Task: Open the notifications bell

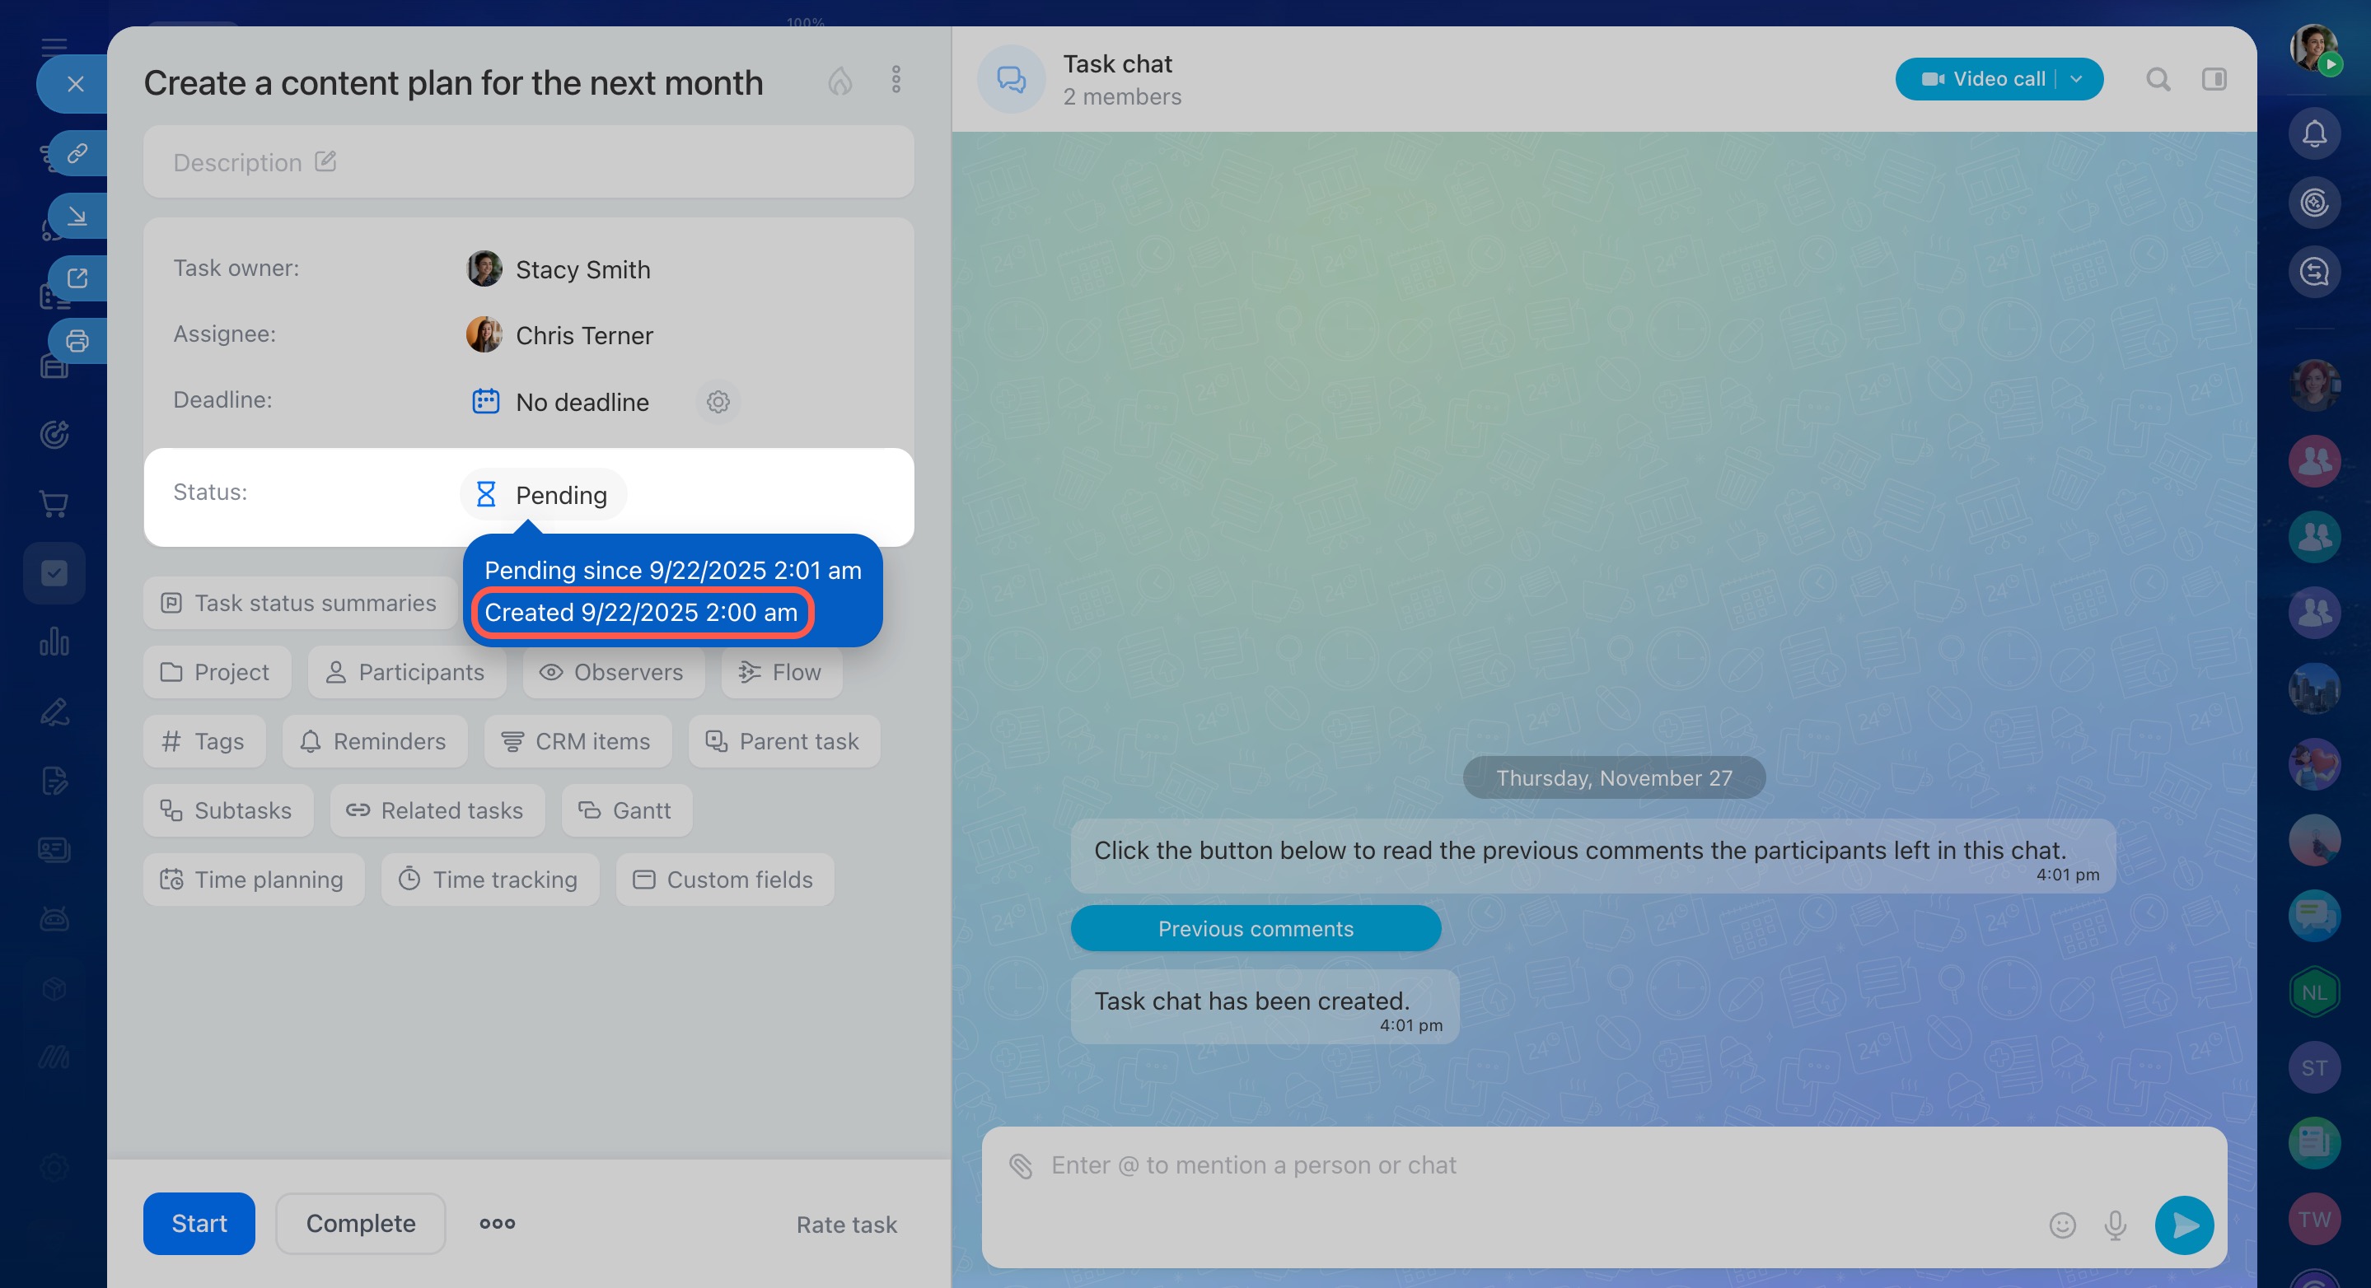Action: (x=2314, y=133)
